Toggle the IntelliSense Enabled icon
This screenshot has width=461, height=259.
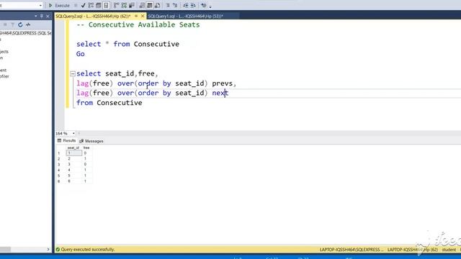pos(106,5)
